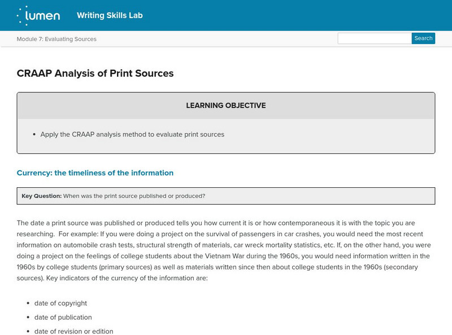Click the bold Key Question label
The width and height of the screenshot is (452, 335).
(41, 196)
